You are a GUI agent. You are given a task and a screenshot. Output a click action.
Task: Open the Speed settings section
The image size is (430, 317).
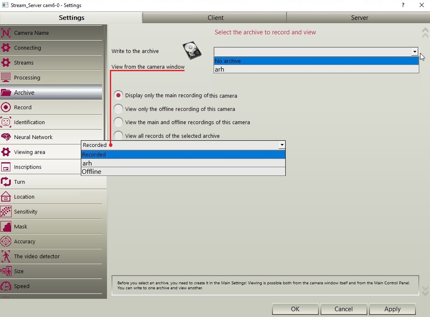pyautogui.click(x=51, y=286)
